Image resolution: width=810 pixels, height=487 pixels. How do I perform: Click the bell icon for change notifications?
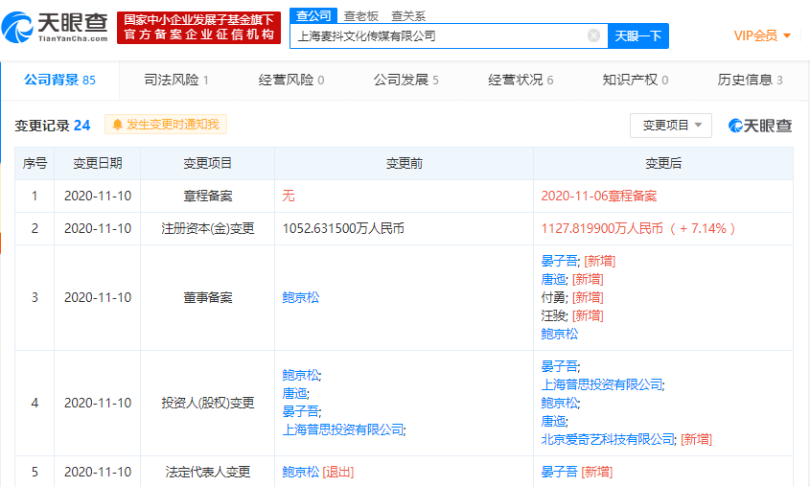118,125
